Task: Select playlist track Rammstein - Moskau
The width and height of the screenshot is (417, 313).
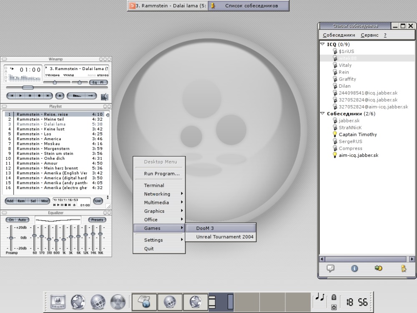Action: [x=55, y=144]
